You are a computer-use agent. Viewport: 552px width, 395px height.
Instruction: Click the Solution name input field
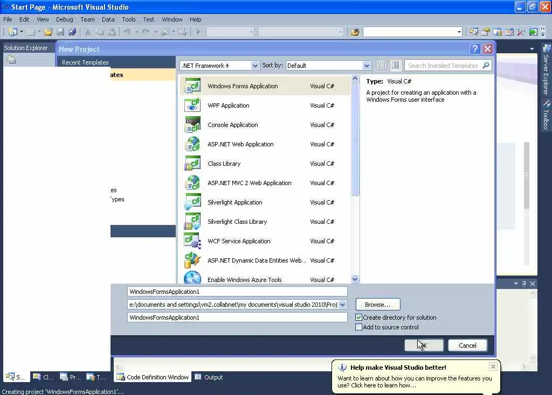tap(237, 318)
